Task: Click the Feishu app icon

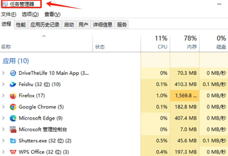Action: (13, 84)
